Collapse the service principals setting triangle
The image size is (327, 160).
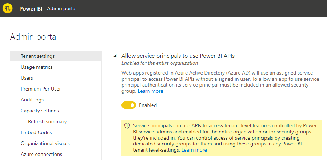coord(115,56)
